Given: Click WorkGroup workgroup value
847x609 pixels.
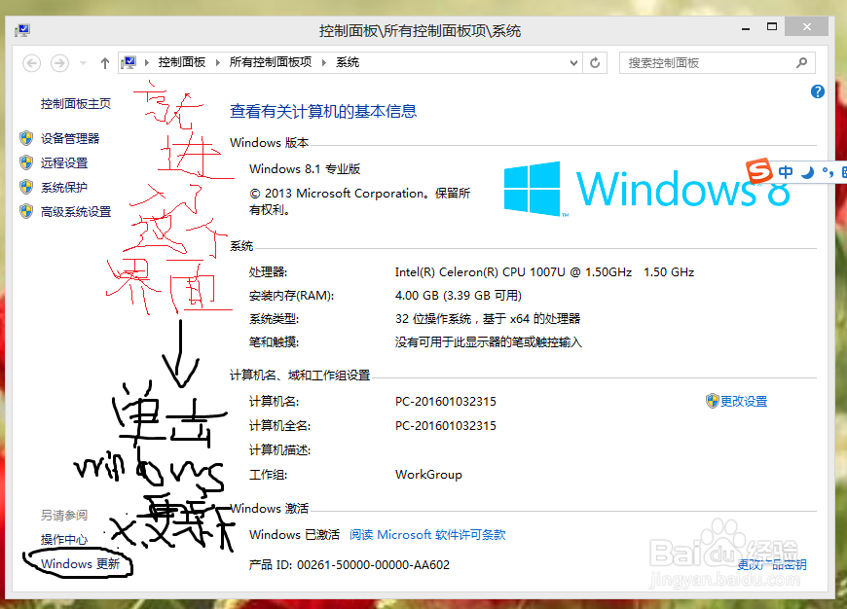Looking at the screenshot, I should click(428, 475).
